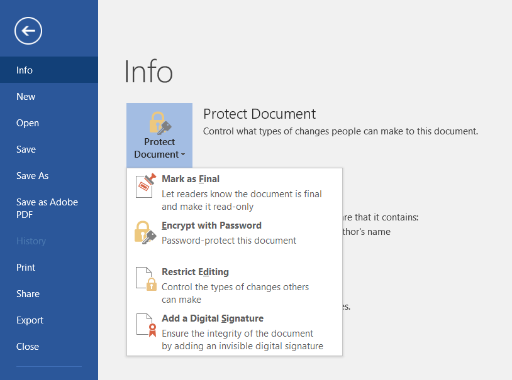Click Save in the sidebar

click(x=26, y=149)
